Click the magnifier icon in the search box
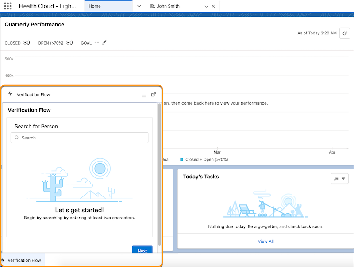The image size is (354, 267). [17, 138]
